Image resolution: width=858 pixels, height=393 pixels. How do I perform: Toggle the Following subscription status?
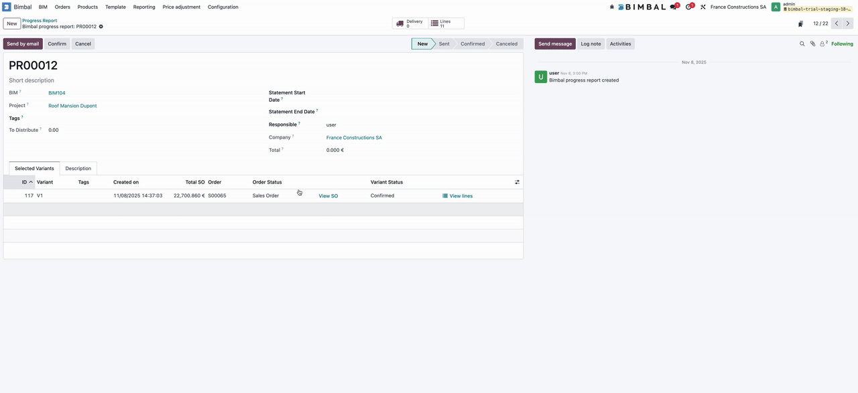click(x=842, y=44)
